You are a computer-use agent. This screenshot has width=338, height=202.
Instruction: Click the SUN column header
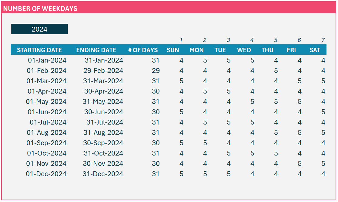click(173, 50)
